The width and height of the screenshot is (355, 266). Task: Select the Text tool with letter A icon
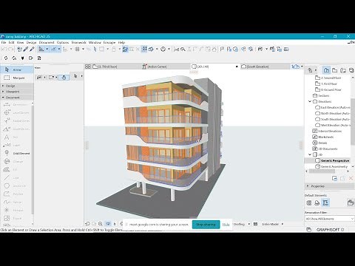(16, 137)
